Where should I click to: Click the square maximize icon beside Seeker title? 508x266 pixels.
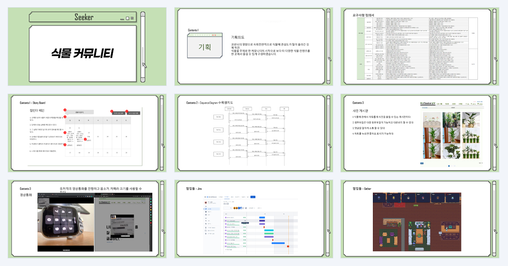tap(127, 18)
